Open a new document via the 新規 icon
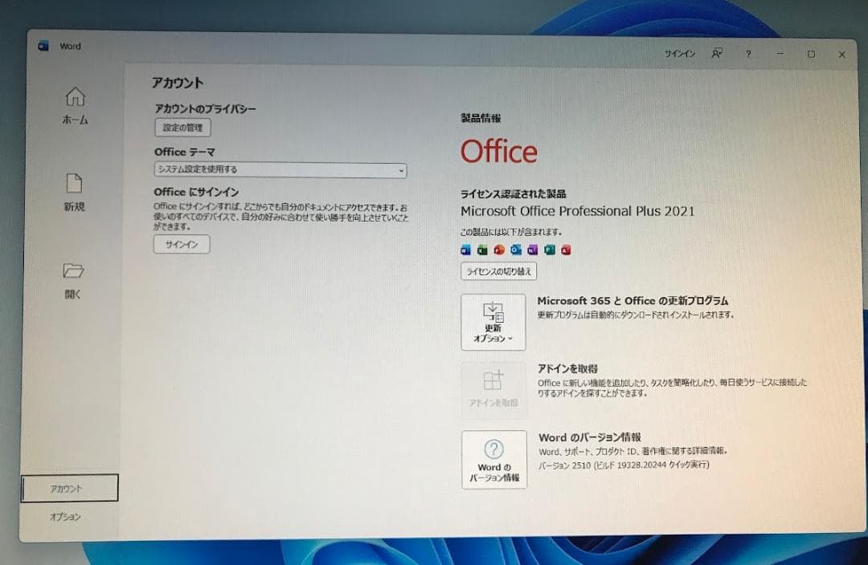The width and height of the screenshot is (868, 565). (x=74, y=193)
